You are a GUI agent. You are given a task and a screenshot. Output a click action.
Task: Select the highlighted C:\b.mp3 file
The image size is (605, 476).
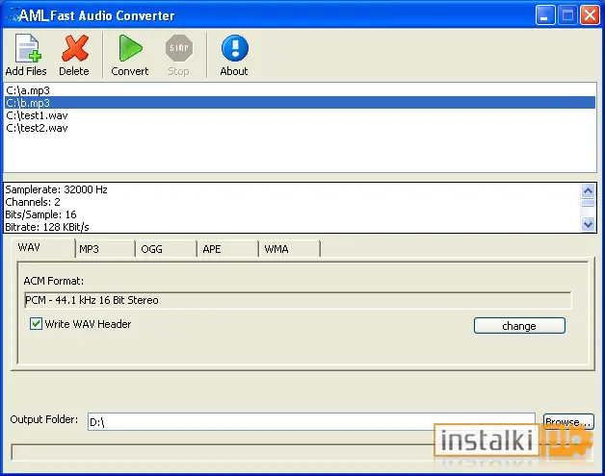pos(300,103)
